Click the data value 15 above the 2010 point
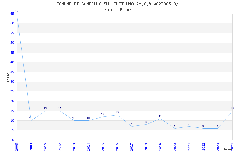235x152 pixels. click(45, 108)
